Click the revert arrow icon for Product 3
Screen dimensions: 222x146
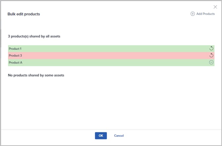tap(211, 55)
